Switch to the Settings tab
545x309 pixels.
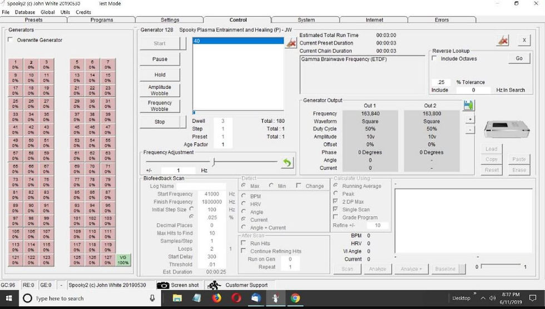point(170,20)
